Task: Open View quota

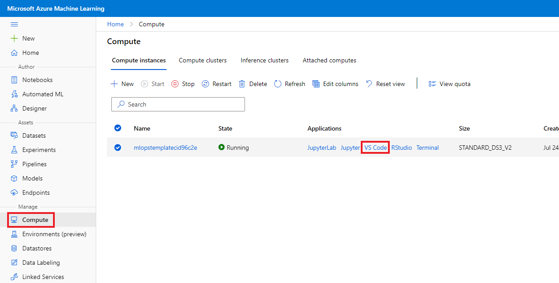Action: tap(449, 84)
